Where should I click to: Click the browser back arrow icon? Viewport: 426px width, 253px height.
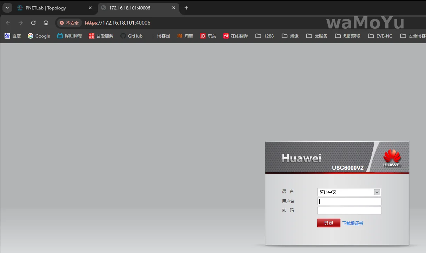click(x=8, y=23)
